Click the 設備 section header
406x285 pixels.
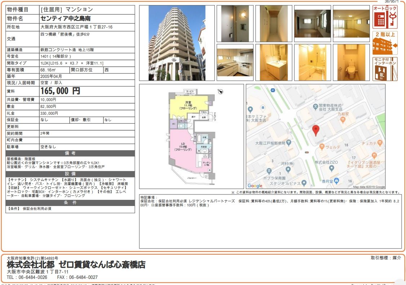[x=70, y=174]
